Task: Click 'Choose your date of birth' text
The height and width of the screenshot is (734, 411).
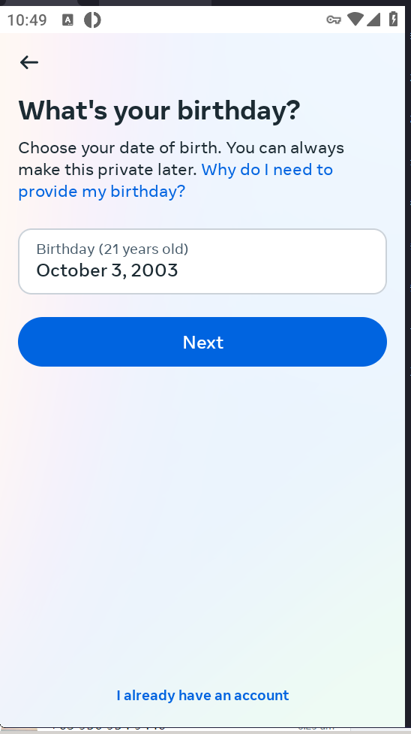Action: 119,148
